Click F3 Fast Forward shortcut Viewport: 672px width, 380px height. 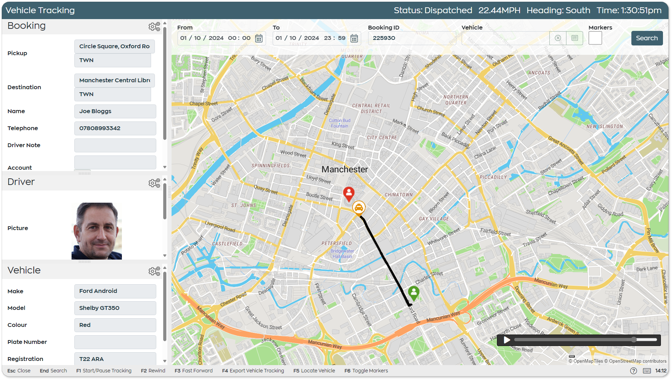coord(193,371)
